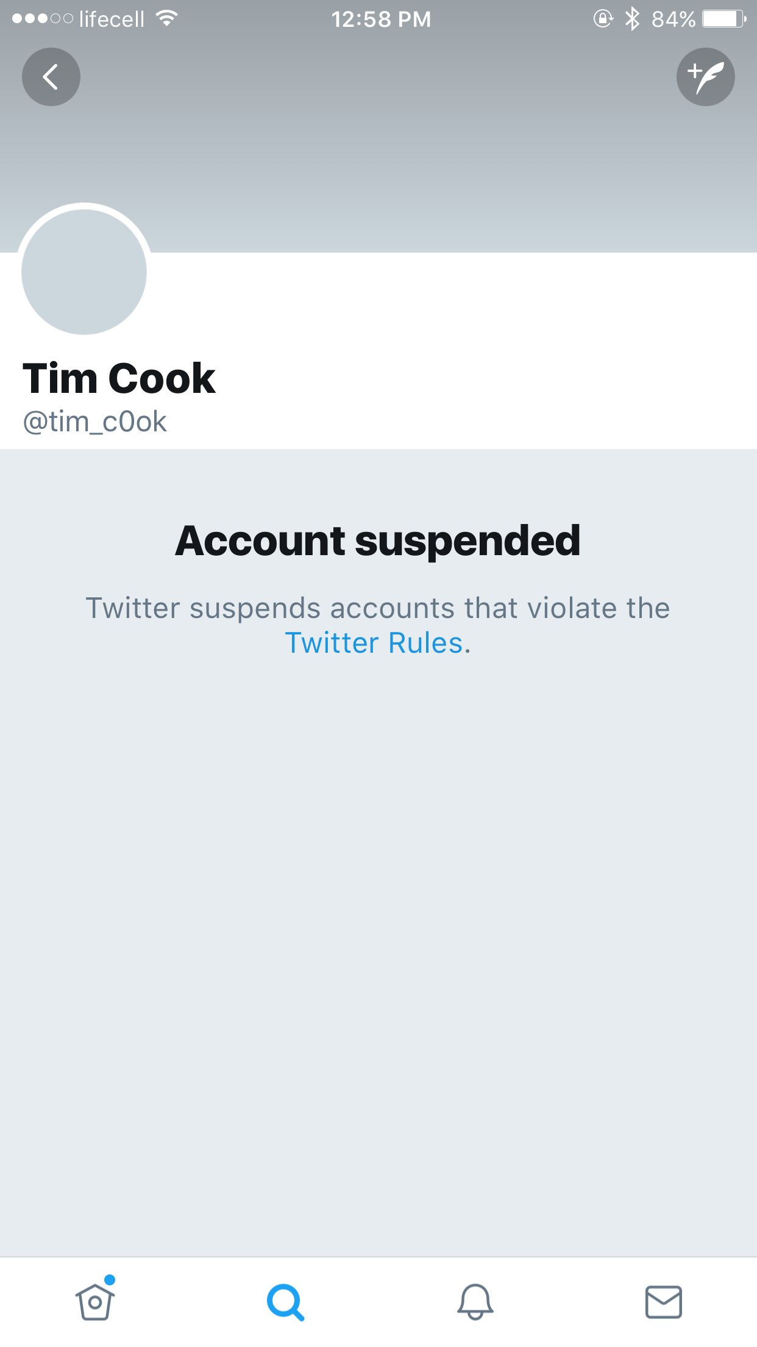
Task: Open the Search tab with the magnifier icon
Action: click(x=285, y=1302)
